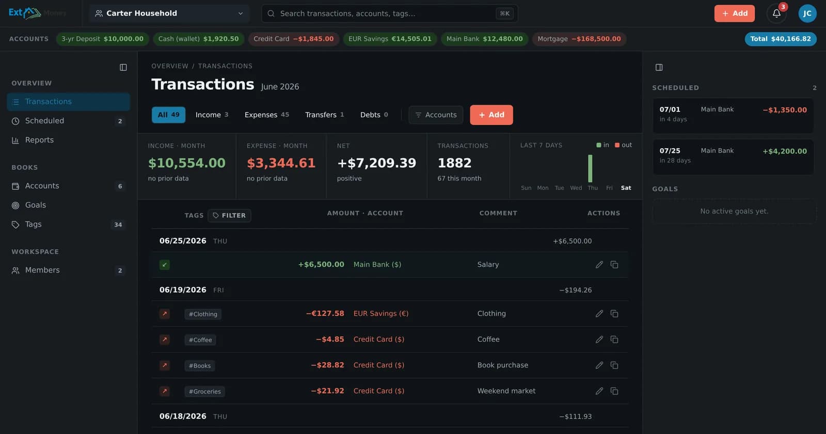Open the 07/01 scheduled payment card
The width and height of the screenshot is (826, 434).
(733, 116)
